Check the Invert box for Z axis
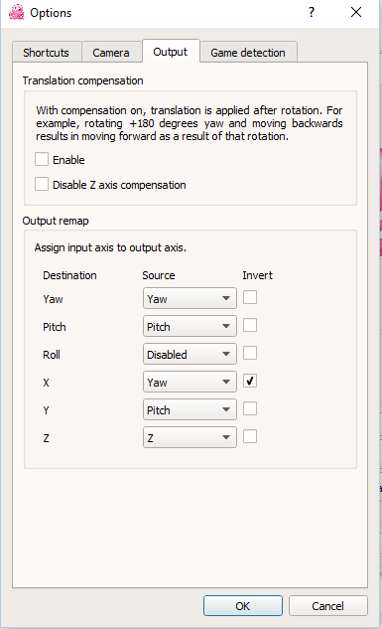The image size is (382, 629). 250,436
